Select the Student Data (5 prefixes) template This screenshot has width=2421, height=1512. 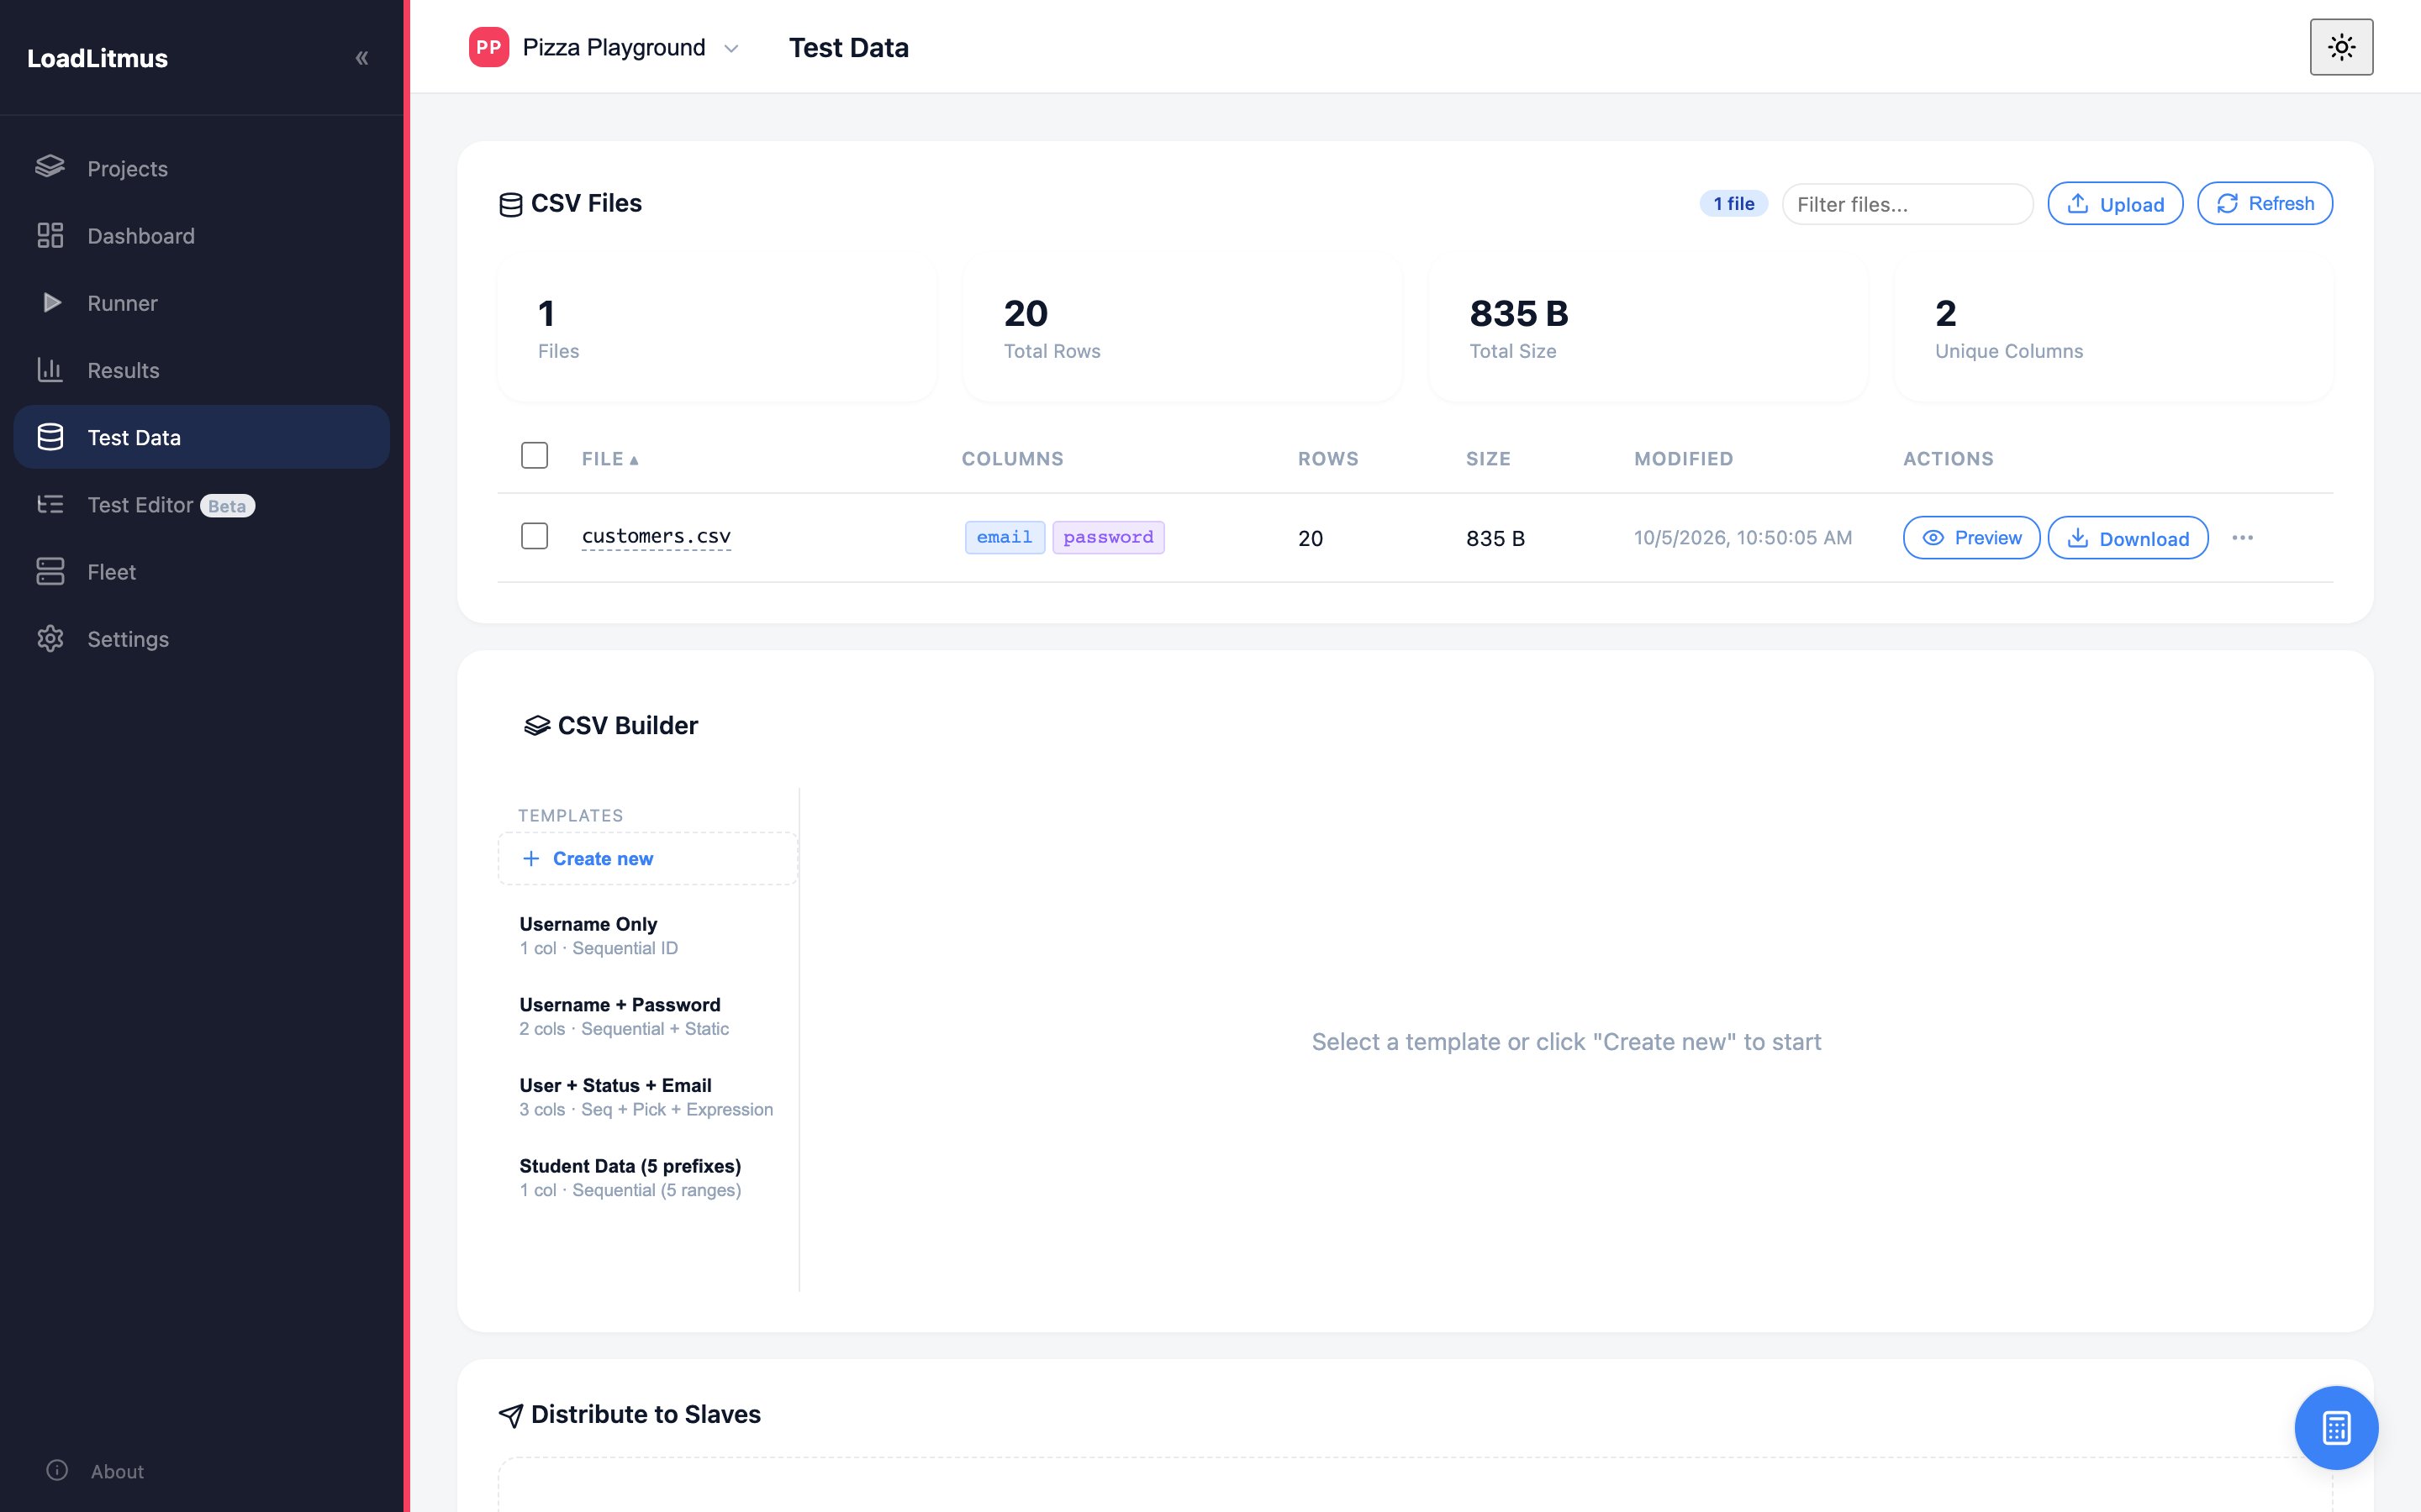point(648,1177)
